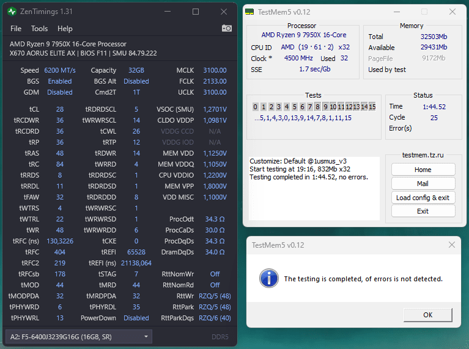The height and width of the screenshot is (349, 469).
Task: Click the MEM VDD value 1,1250V
Action: coord(215,153)
